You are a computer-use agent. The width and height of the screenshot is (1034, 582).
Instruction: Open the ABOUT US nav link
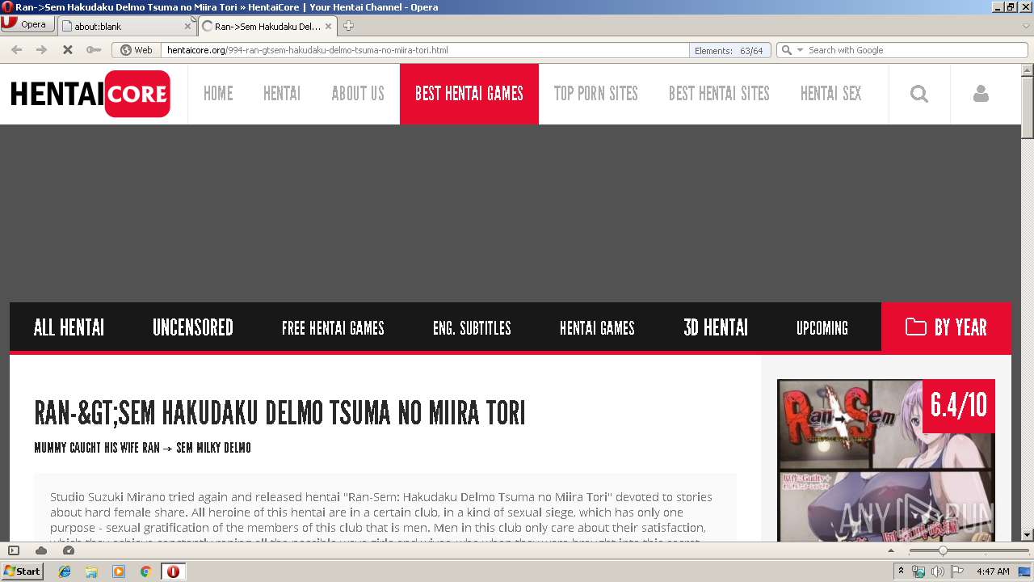(x=358, y=94)
